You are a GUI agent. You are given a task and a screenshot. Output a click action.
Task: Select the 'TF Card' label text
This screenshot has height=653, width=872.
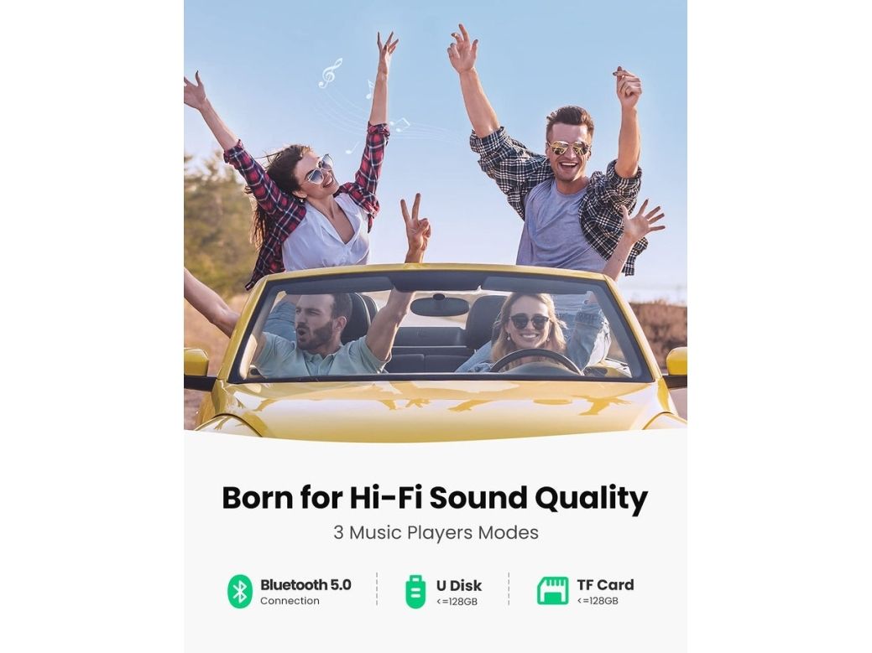605,585
